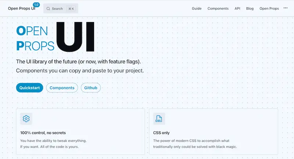Click the magnifier icon in the search box
Screen dimensions: 294x159
[48, 8]
